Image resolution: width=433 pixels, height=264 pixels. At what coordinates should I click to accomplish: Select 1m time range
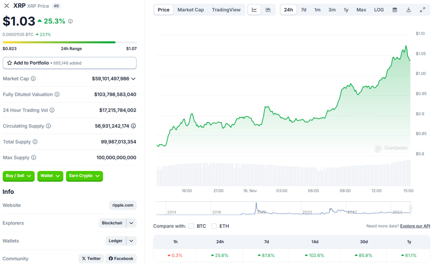[317, 10]
